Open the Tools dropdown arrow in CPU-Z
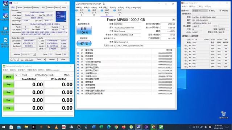 point(44,59)
